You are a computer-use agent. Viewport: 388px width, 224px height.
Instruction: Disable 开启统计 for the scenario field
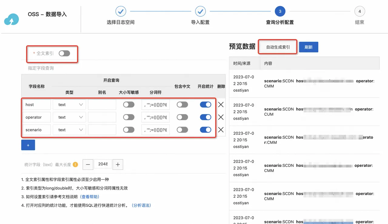[206, 130]
